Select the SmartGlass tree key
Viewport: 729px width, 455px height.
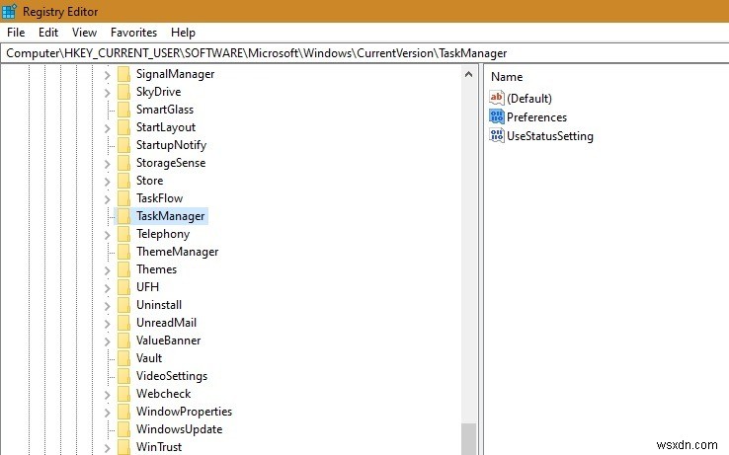click(x=165, y=110)
